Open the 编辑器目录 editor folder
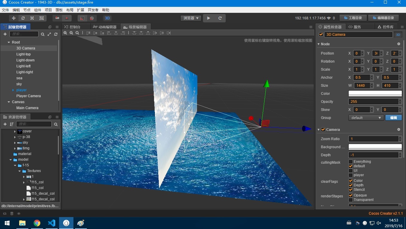 [x=384, y=18]
